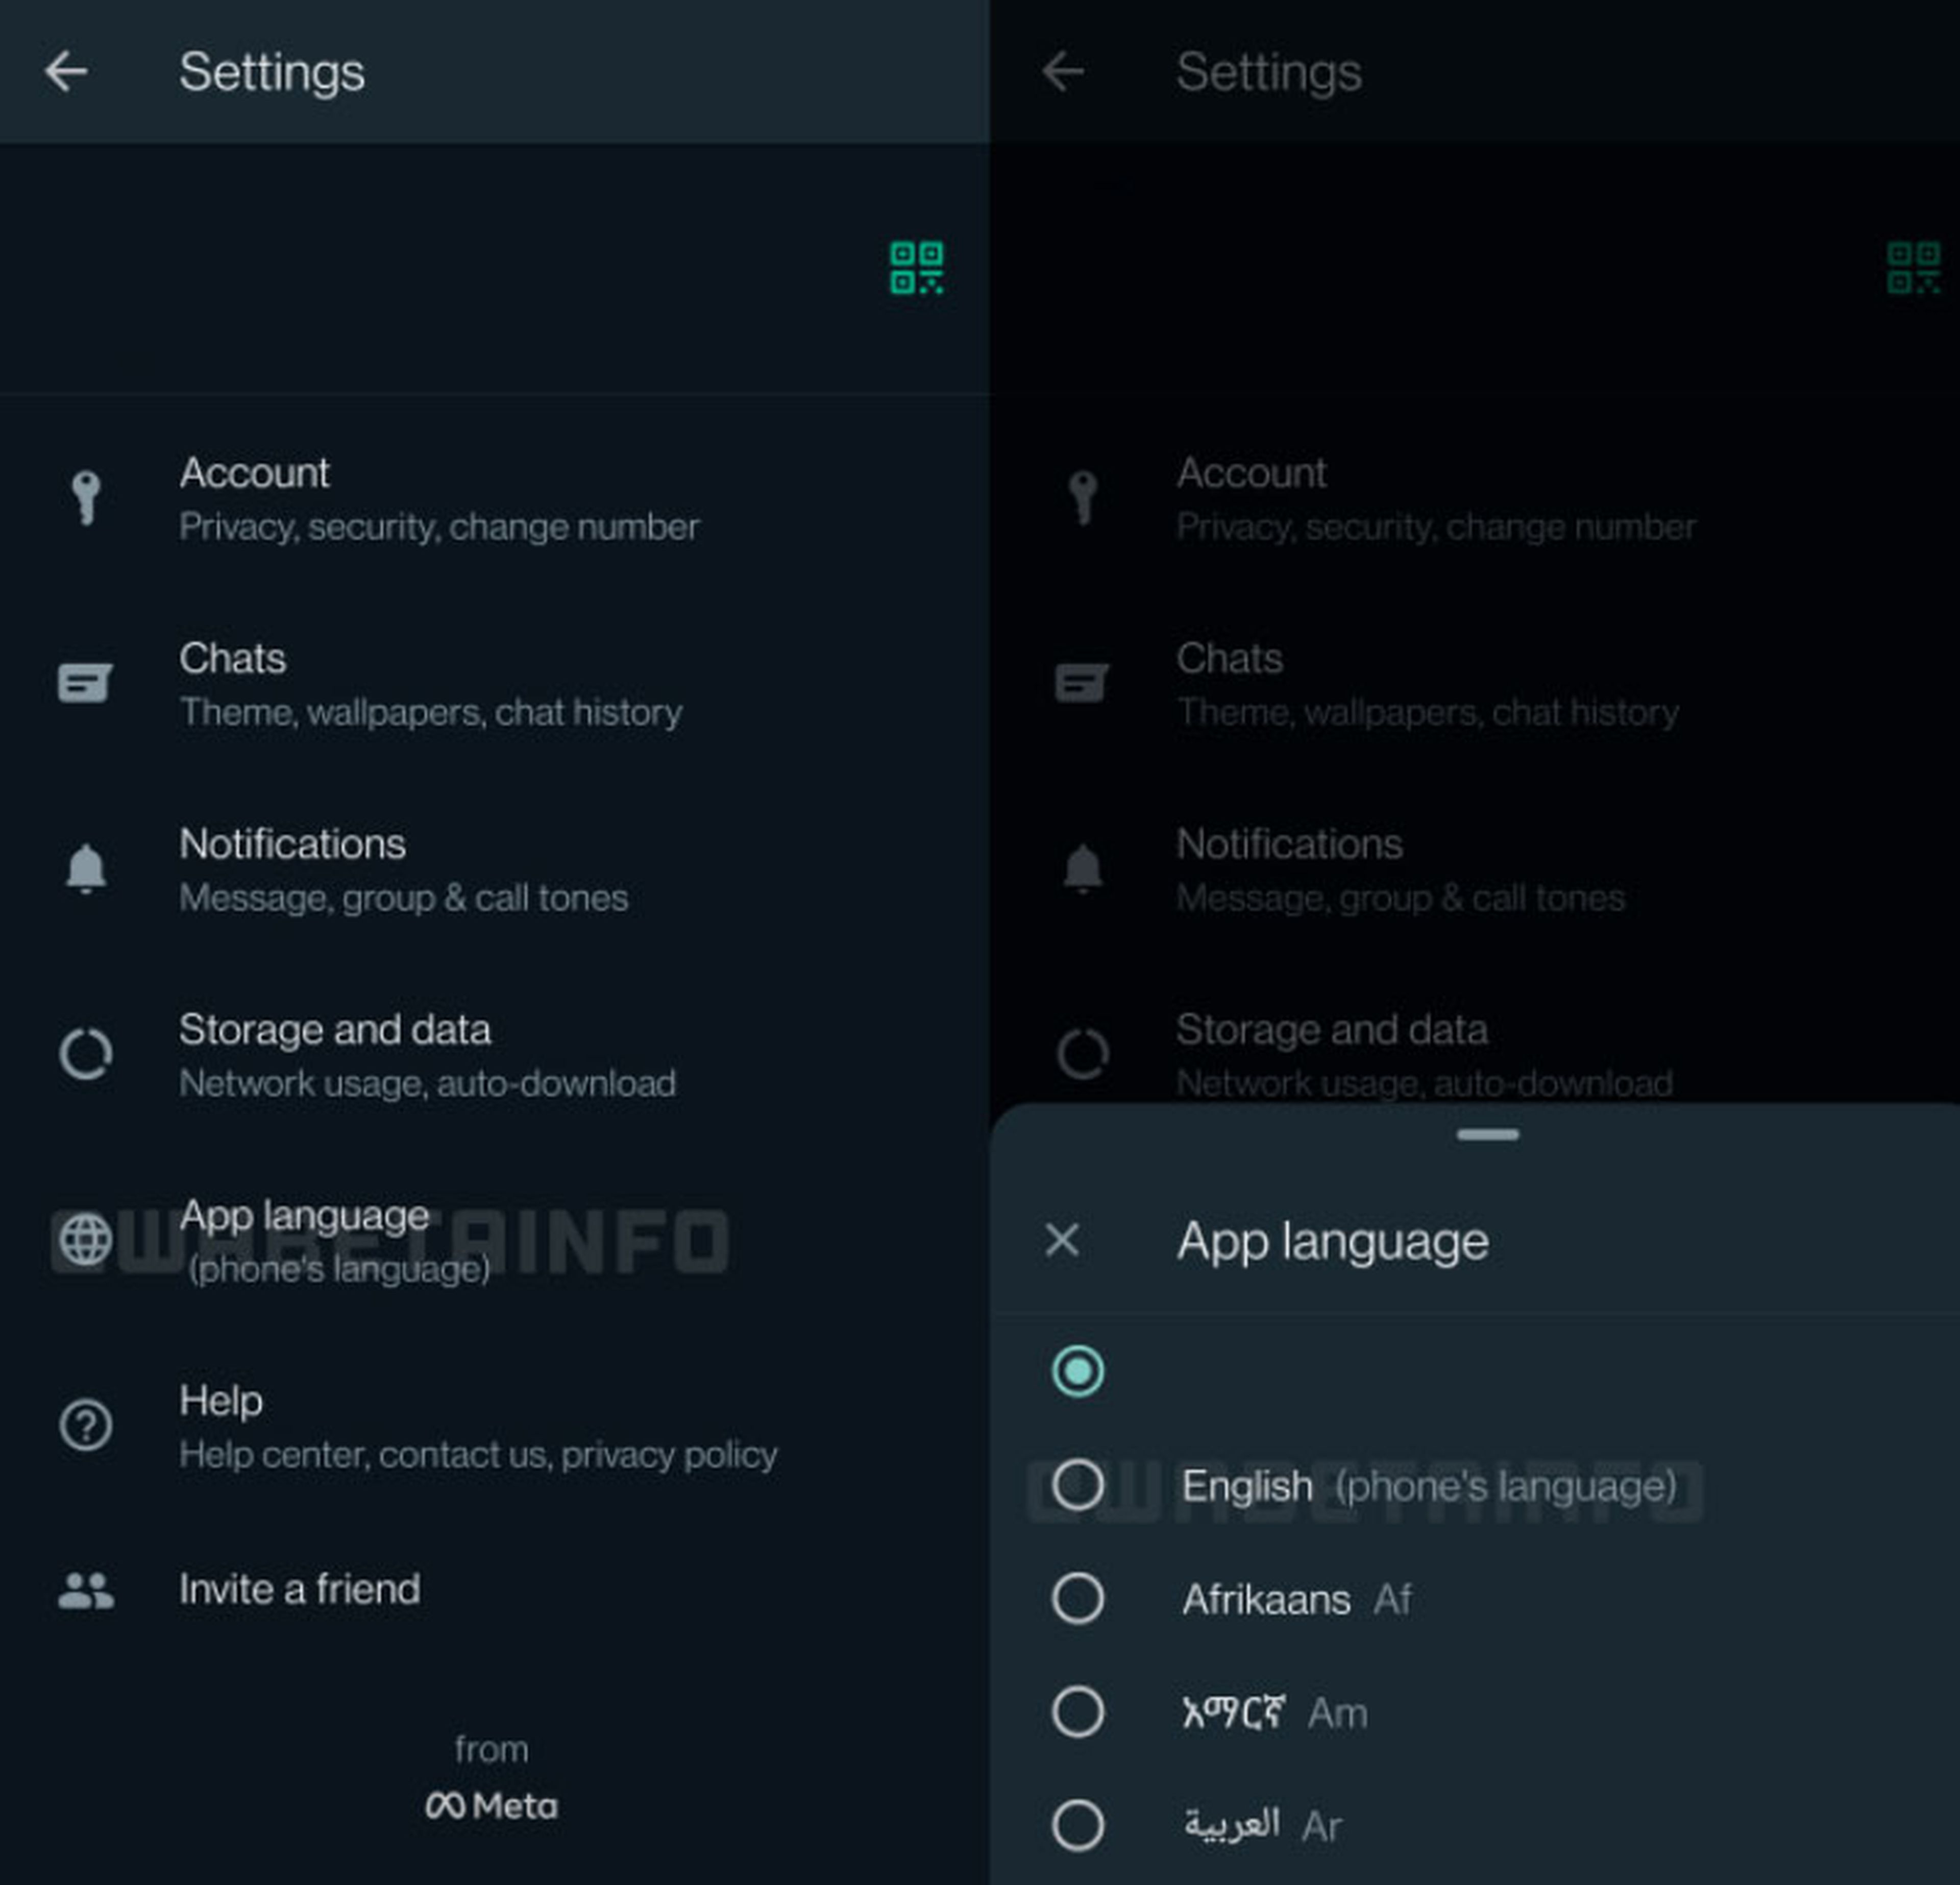The image size is (1960, 1885).
Task: Tap the dimmed bell icon in right panel
Action: tap(1083, 868)
